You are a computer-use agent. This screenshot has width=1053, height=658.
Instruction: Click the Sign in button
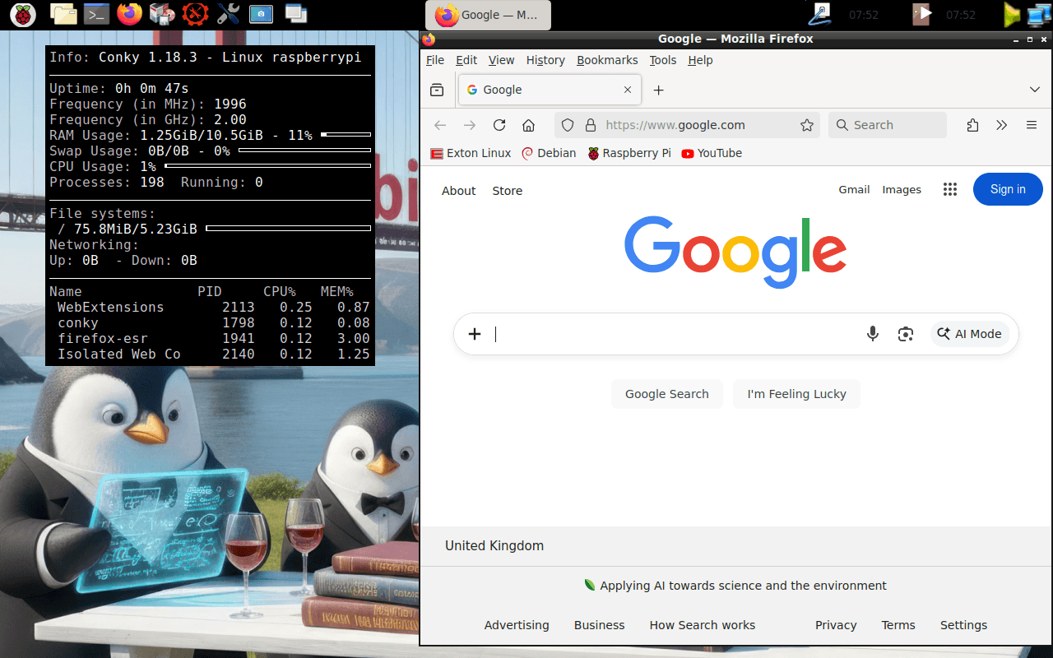pos(1008,189)
